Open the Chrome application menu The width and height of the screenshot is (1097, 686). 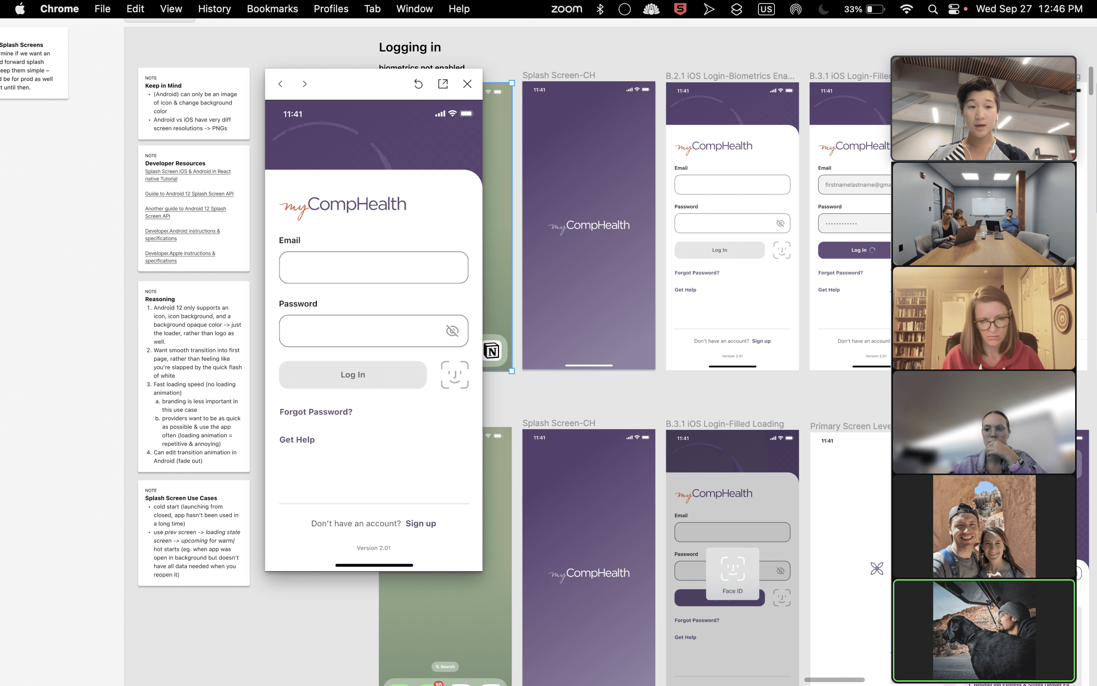coord(59,9)
